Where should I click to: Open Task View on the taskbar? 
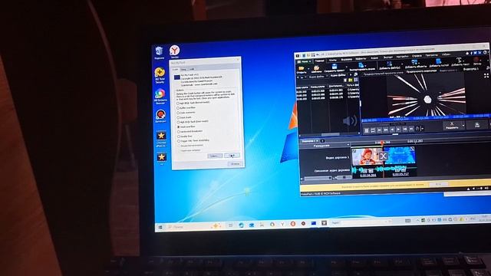230,225
